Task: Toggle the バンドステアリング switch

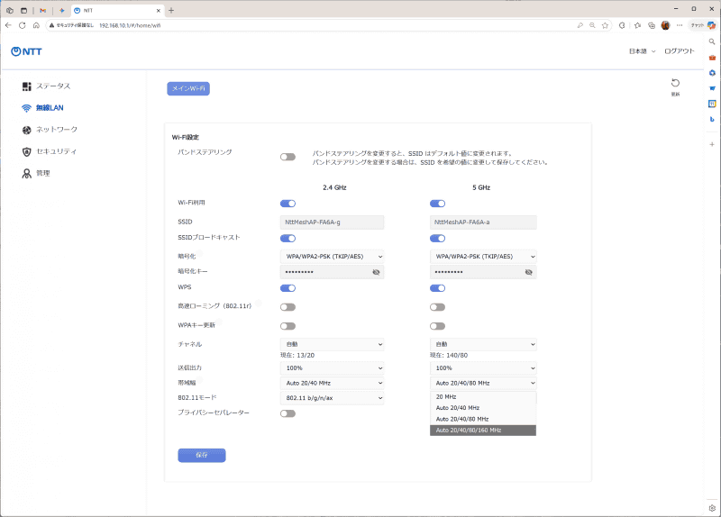Action: pos(287,157)
